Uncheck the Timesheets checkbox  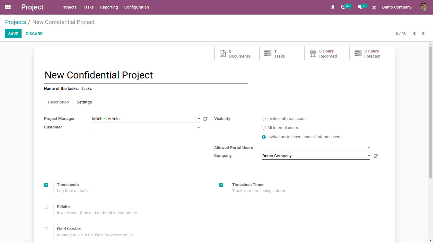[46, 185]
